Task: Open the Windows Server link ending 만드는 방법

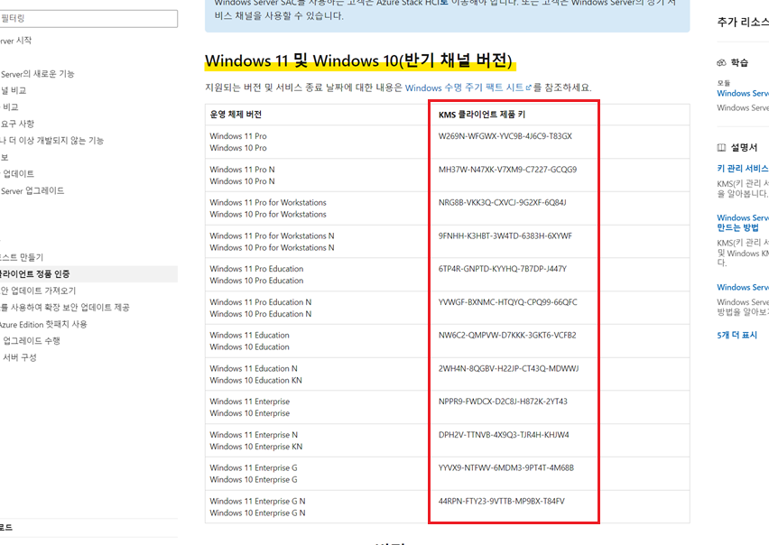Action: (743, 223)
